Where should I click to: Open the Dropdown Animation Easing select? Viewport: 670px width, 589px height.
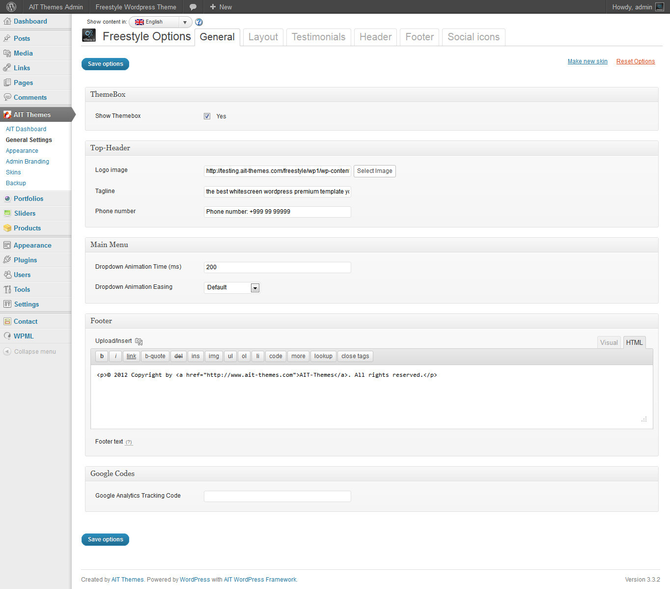pos(232,287)
